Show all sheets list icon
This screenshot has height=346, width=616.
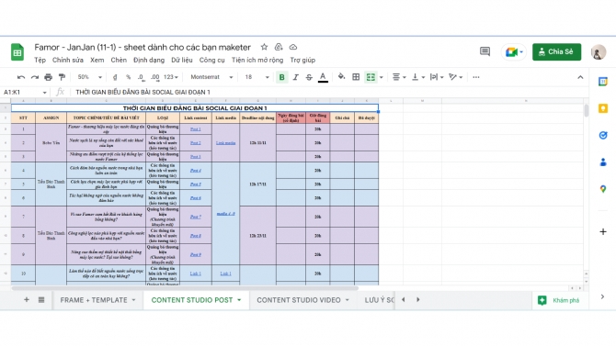tap(41, 300)
